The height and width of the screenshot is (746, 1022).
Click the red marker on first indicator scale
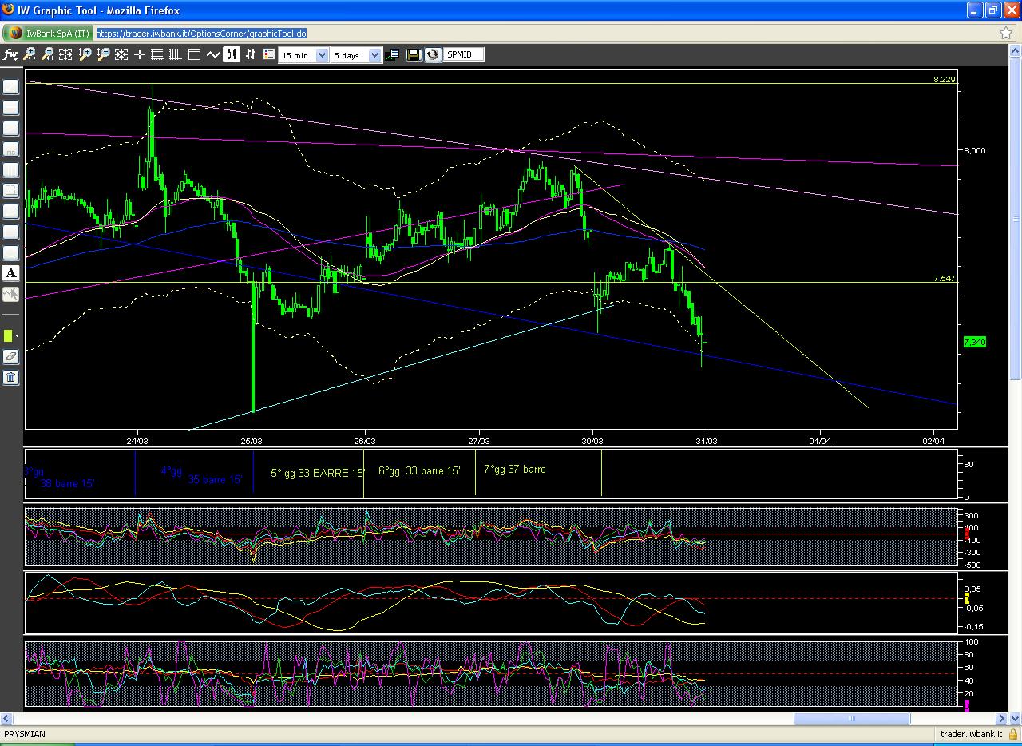pos(967,534)
